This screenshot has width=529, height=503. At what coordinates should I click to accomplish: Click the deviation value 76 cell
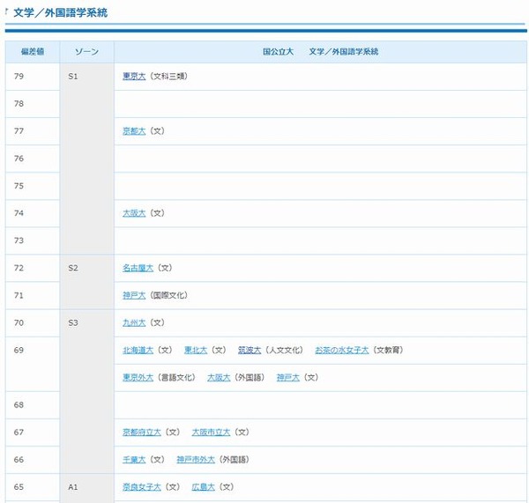33,159
